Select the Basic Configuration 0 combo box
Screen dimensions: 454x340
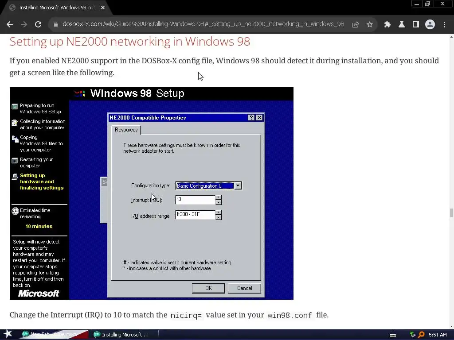(x=208, y=185)
